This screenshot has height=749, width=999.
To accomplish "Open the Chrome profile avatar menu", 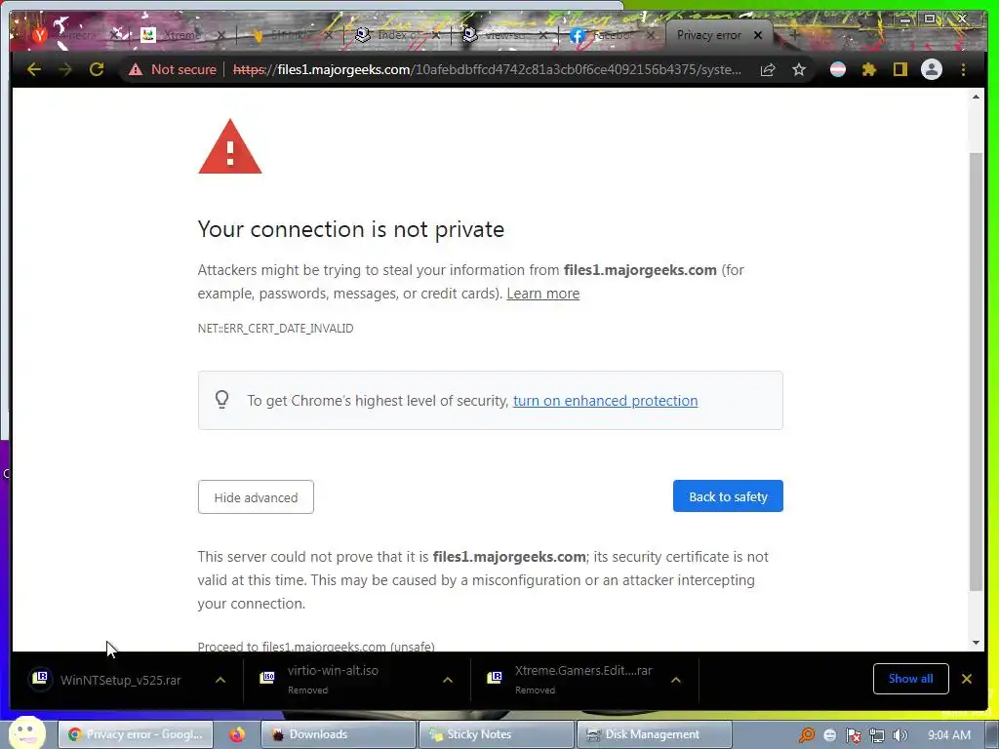I will [x=932, y=69].
